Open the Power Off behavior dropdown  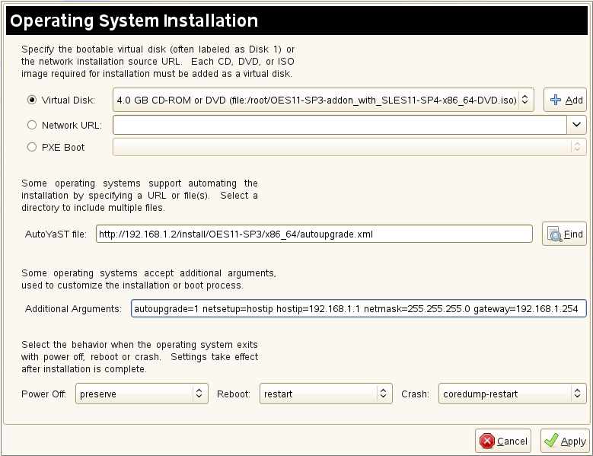click(x=142, y=394)
